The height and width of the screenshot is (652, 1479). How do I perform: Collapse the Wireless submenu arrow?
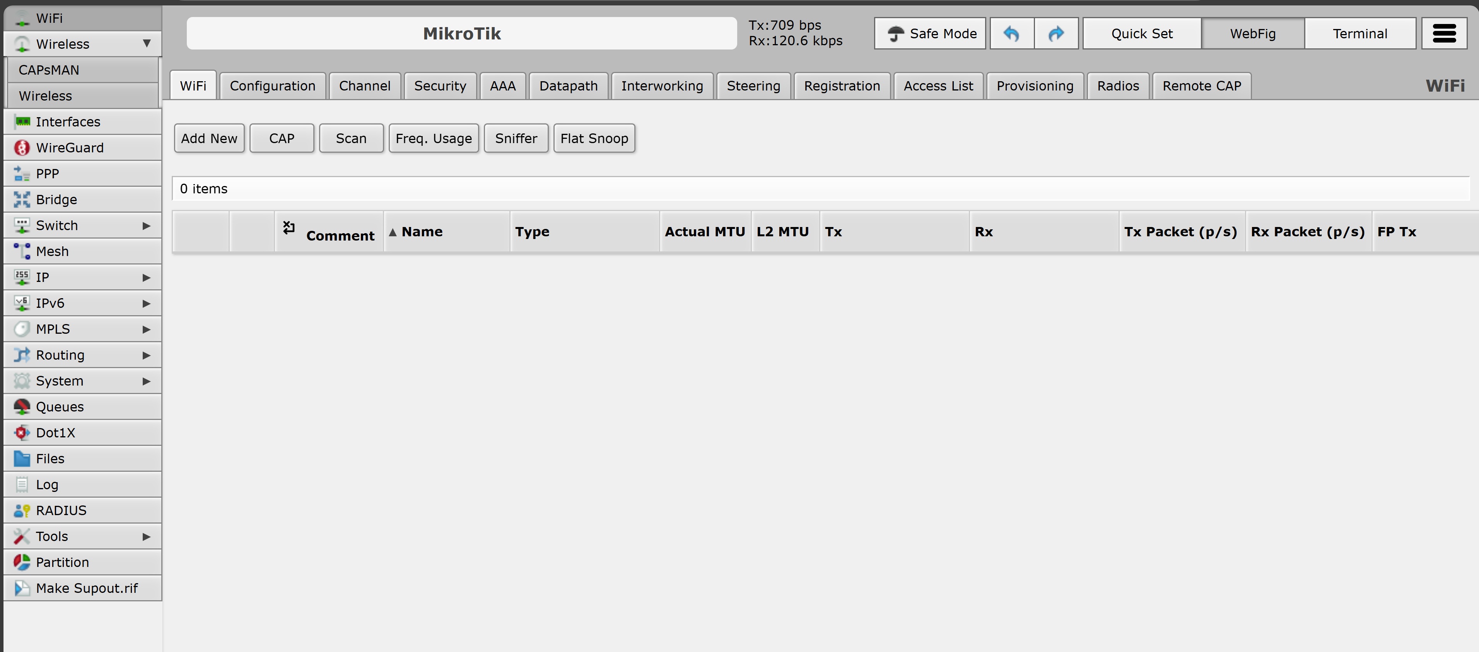click(x=147, y=44)
